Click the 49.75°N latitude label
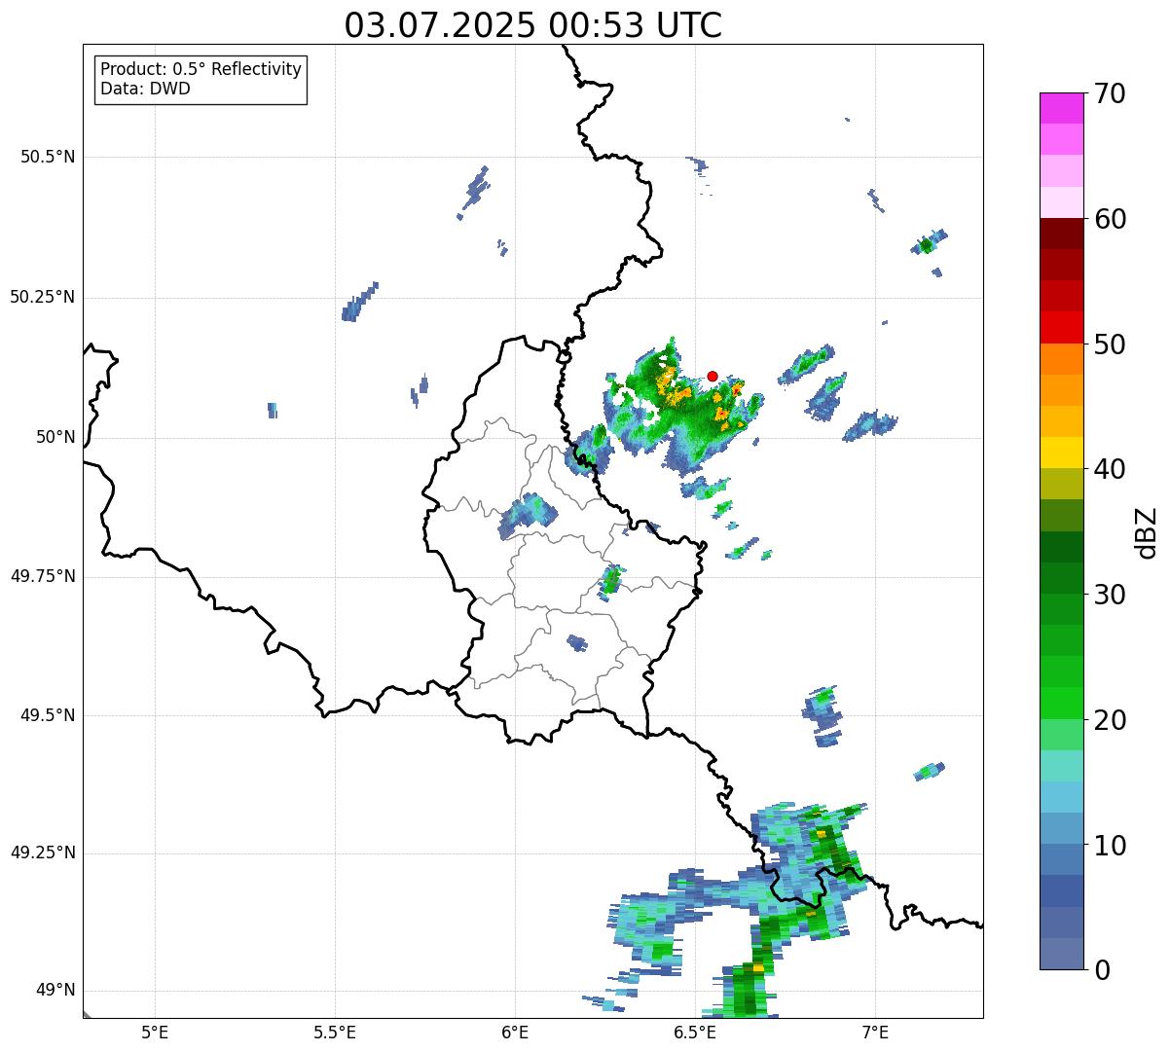The width and height of the screenshot is (1170, 1052). coord(42,576)
